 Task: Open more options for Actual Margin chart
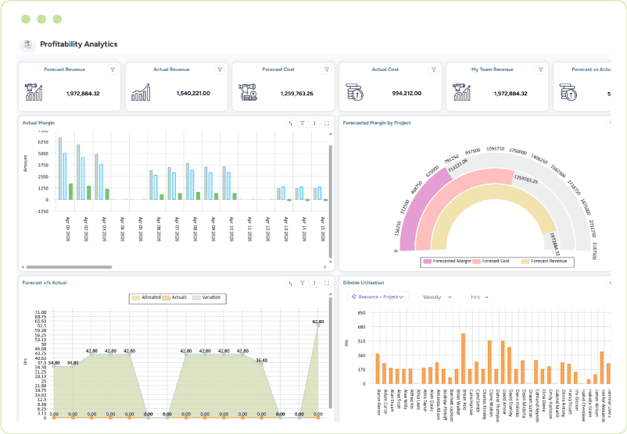pos(315,123)
